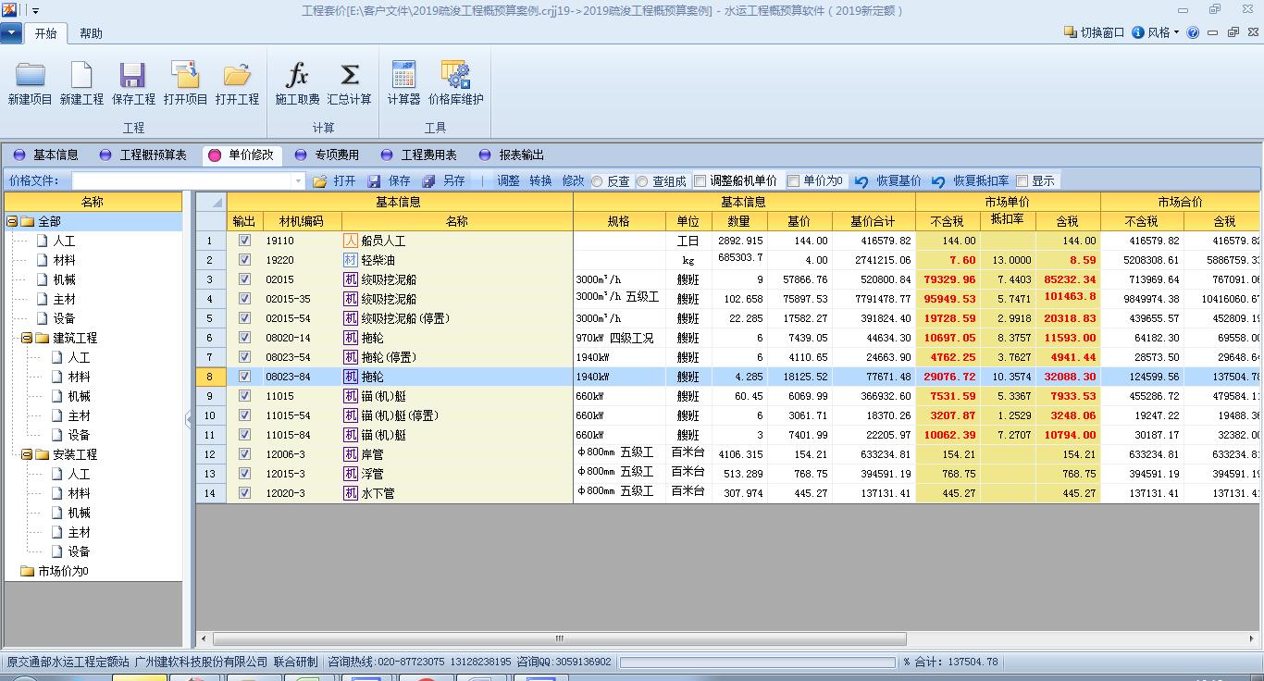Click the 修改 button
1264x681 pixels.
(x=573, y=181)
